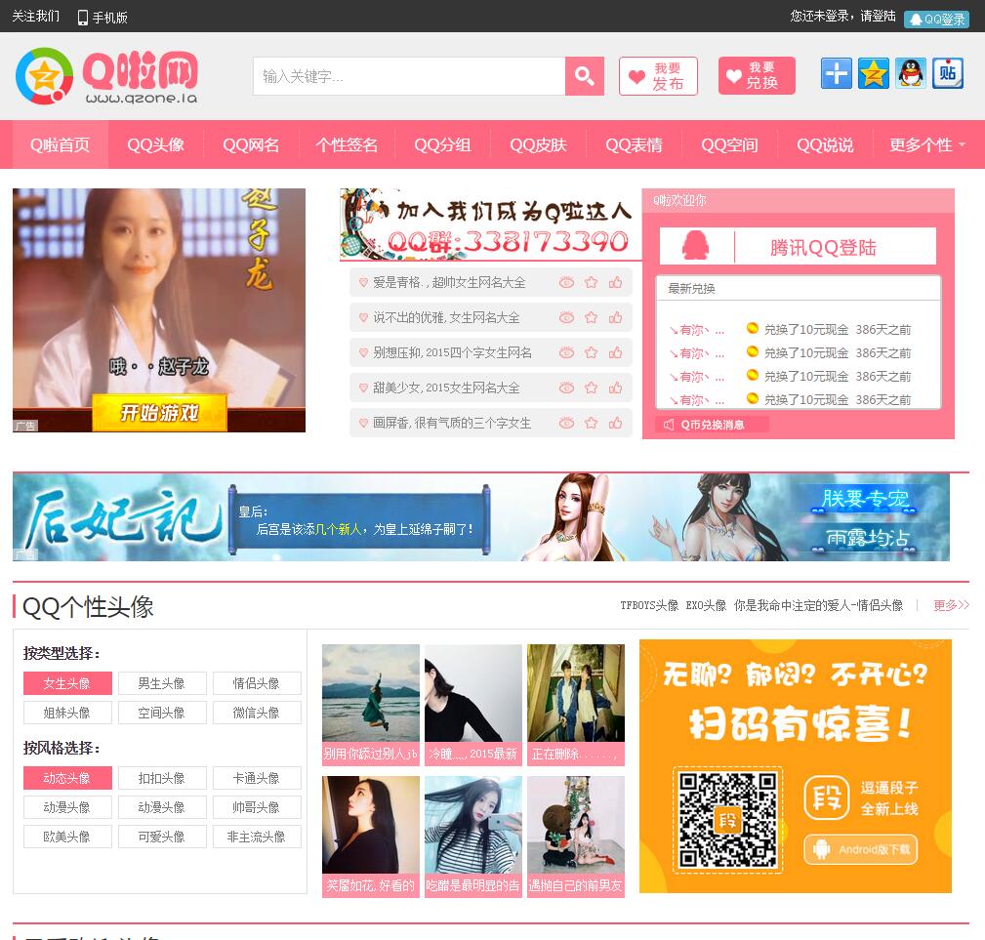Click thumbs-up icon on 甜美少女 row
Viewport: 985px width, 940px height.
(x=616, y=388)
